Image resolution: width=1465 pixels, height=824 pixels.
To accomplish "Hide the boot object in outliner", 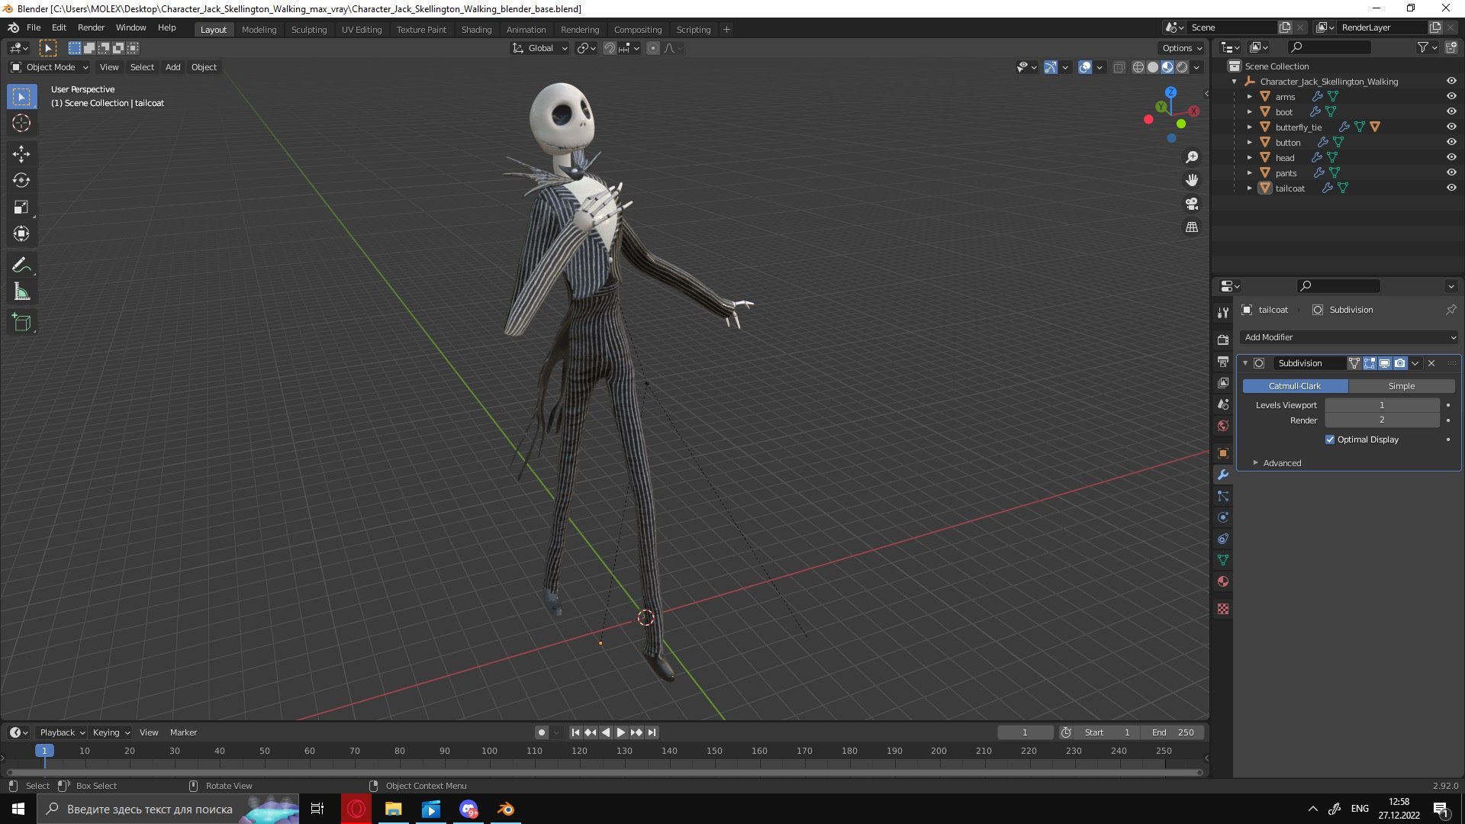I will pos(1451,111).
